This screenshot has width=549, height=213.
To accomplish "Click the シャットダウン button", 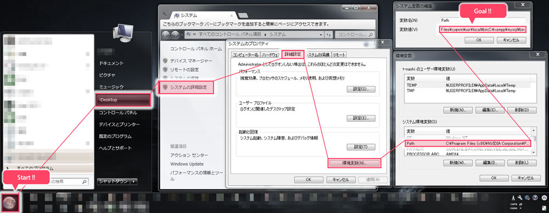I will (x=114, y=182).
